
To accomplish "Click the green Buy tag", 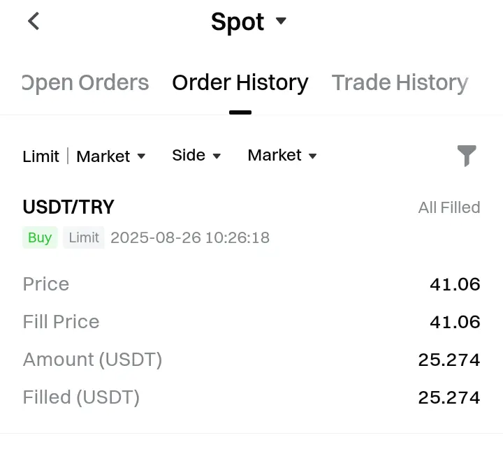I will 40,237.
